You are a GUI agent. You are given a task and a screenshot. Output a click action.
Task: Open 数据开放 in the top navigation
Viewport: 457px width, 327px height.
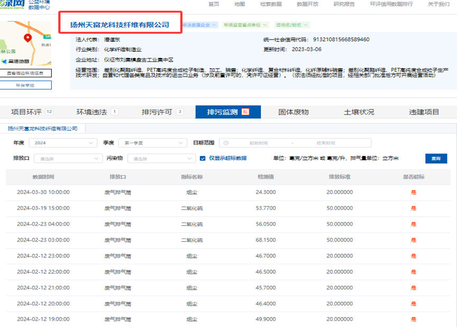[x=307, y=4]
